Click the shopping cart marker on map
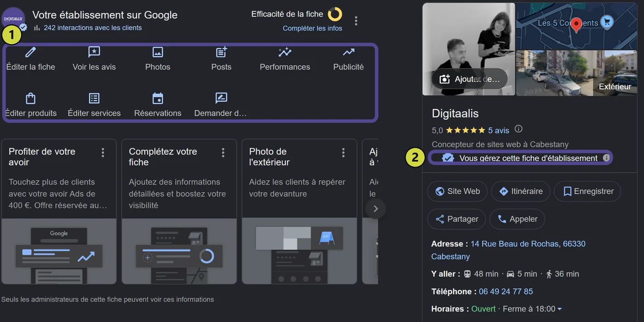Screen dimensions: 644x322 pos(607,21)
